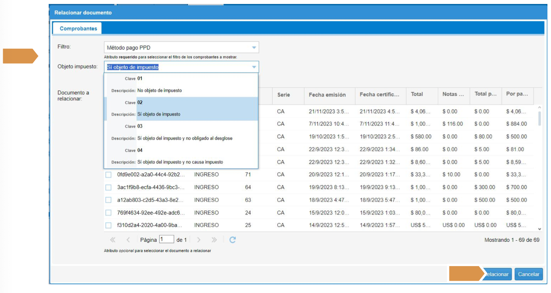Go to the first page of results
551x293 pixels.
(x=112, y=240)
